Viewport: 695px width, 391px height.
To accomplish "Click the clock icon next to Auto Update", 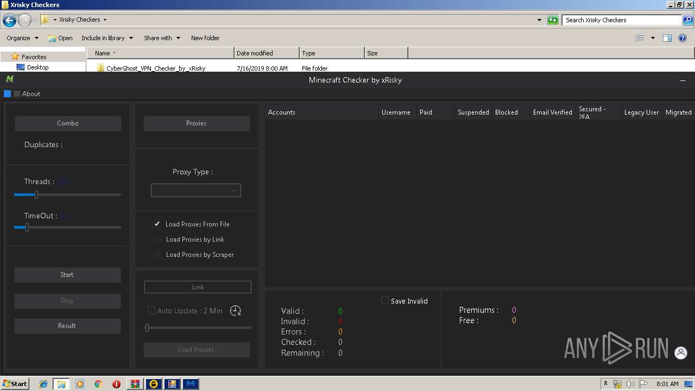I will click(x=236, y=311).
